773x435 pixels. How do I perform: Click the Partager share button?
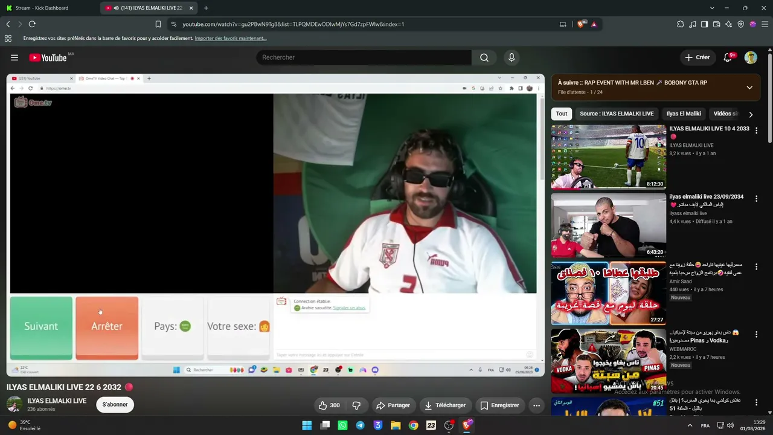point(393,405)
